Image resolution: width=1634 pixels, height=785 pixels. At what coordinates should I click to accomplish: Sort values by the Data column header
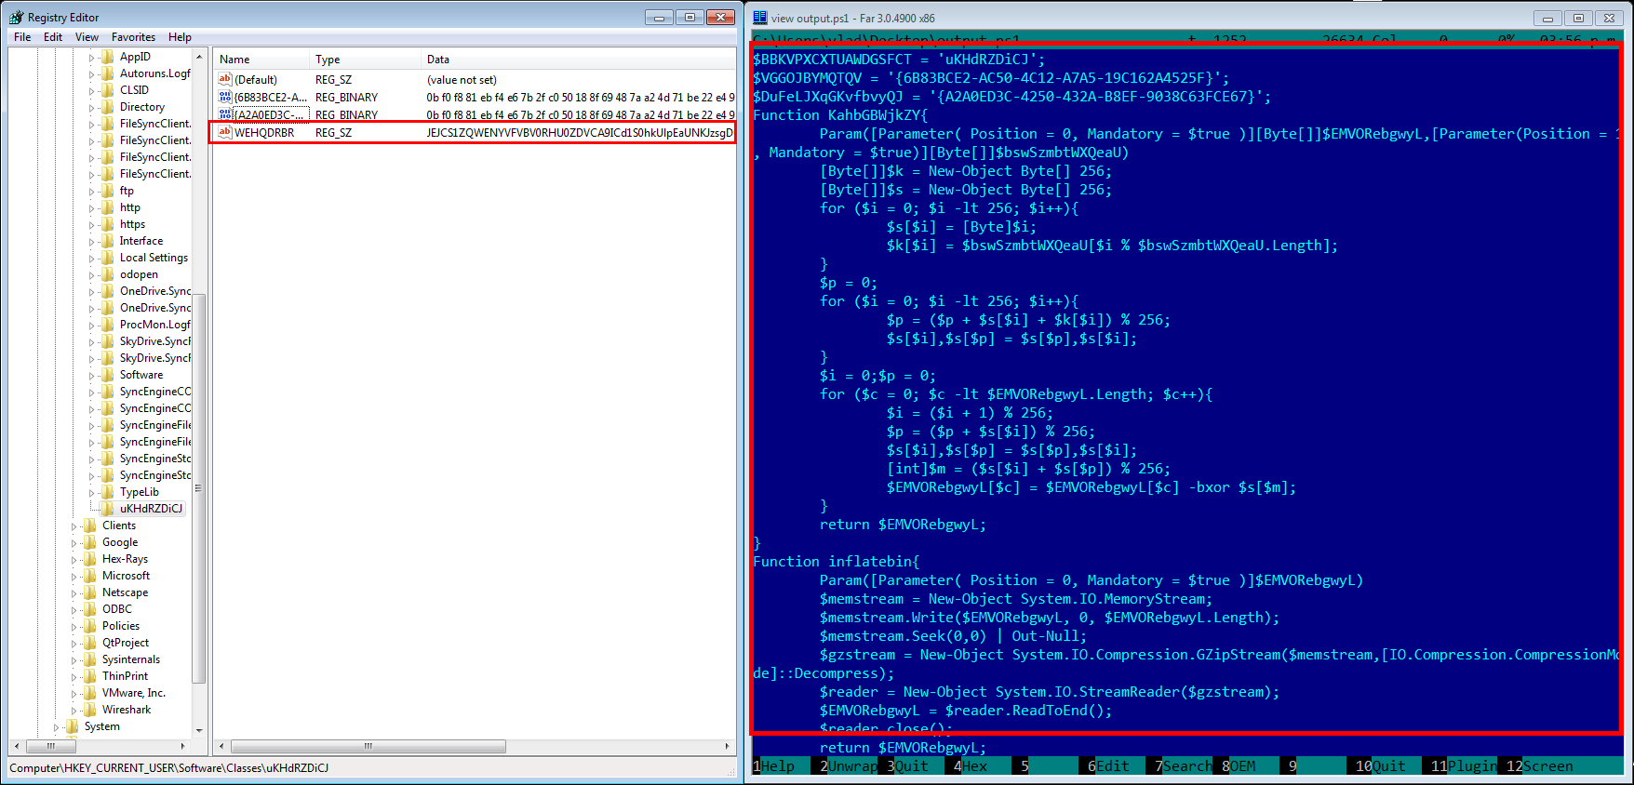click(x=578, y=60)
